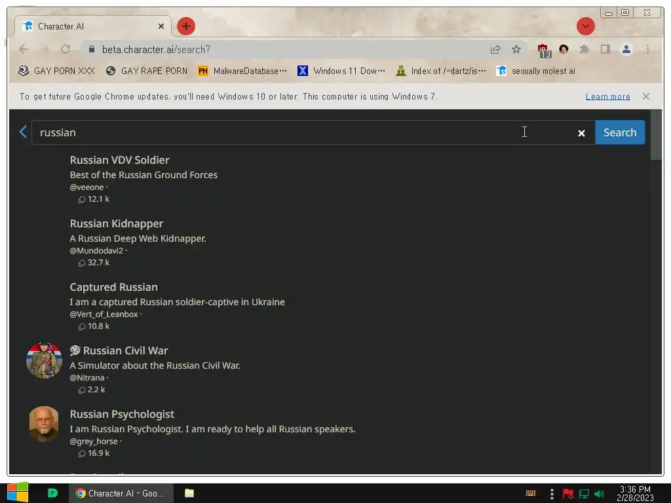Open the Russian Psychologist result
The width and height of the screenshot is (671, 503).
(x=122, y=414)
